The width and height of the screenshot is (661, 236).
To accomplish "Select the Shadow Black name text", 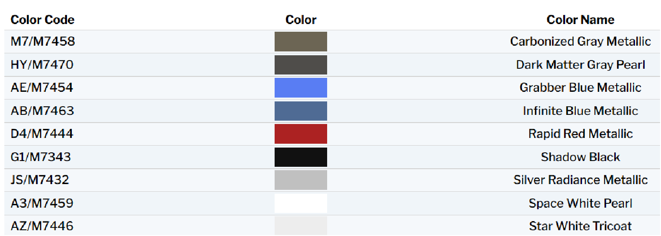I will pos(580,157).
